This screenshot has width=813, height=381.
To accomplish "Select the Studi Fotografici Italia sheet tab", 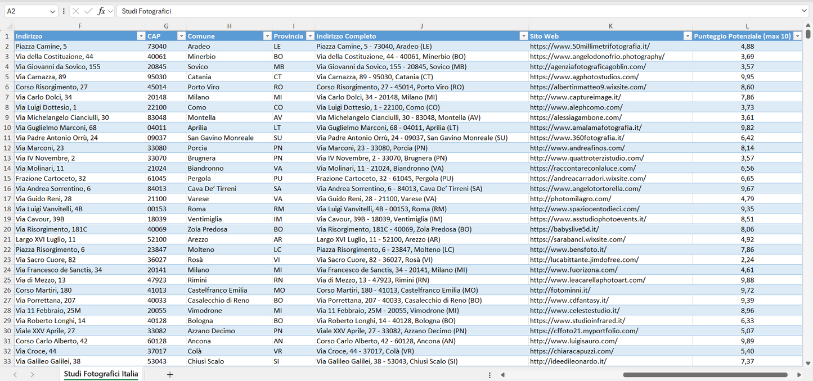I will click(100, 374).
